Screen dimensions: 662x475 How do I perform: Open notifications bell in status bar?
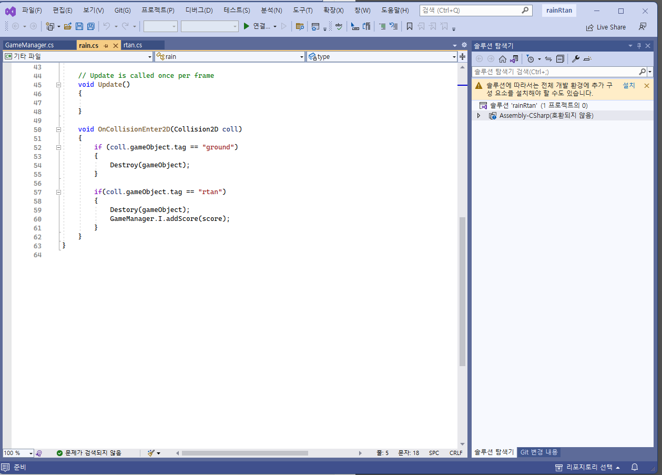coord(635,467)
